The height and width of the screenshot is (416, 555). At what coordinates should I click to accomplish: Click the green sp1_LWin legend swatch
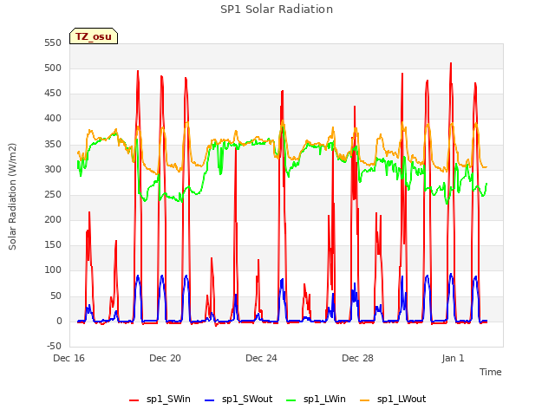(291, 400)
